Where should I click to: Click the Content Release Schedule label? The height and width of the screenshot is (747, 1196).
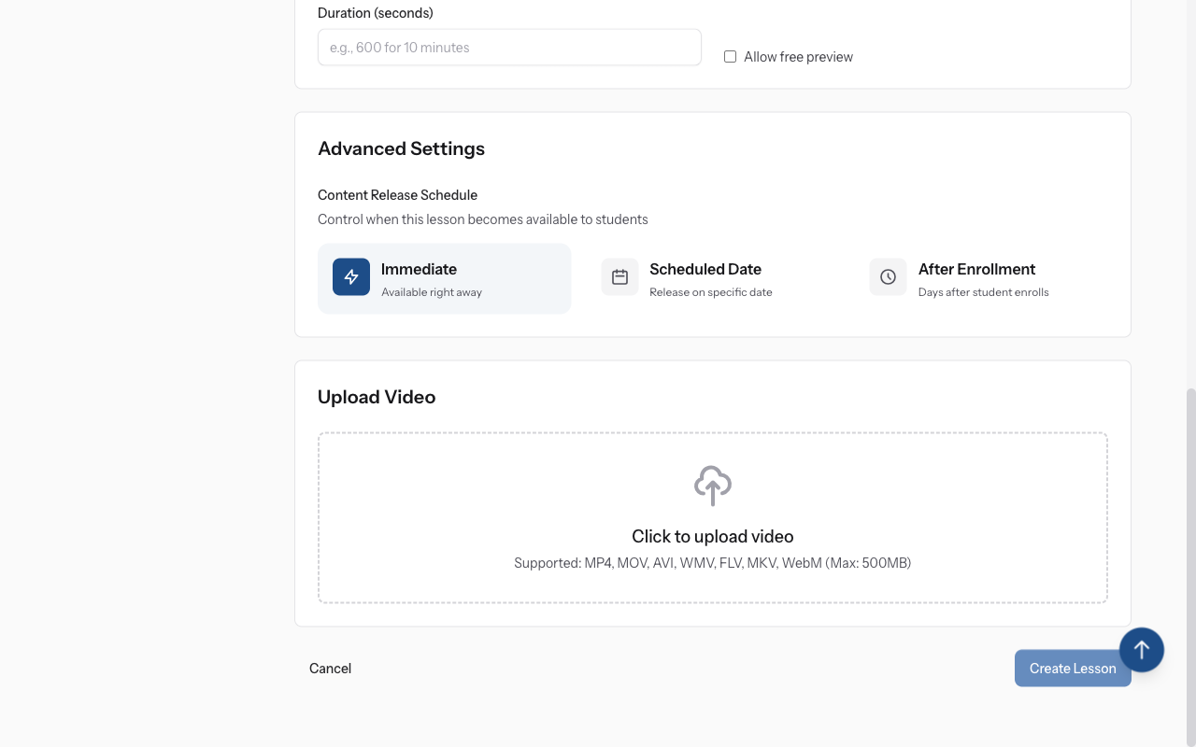pyautogui.click(x=397, y=194)
